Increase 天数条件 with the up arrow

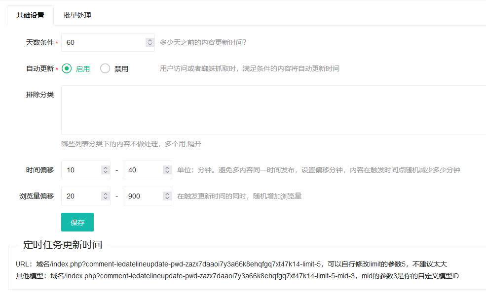[x=150, y=40]
